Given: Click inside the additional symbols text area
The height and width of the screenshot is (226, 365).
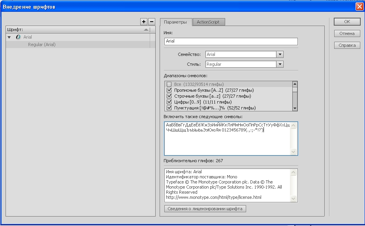Looking at the screenshot, I should (x=227, y=139).
